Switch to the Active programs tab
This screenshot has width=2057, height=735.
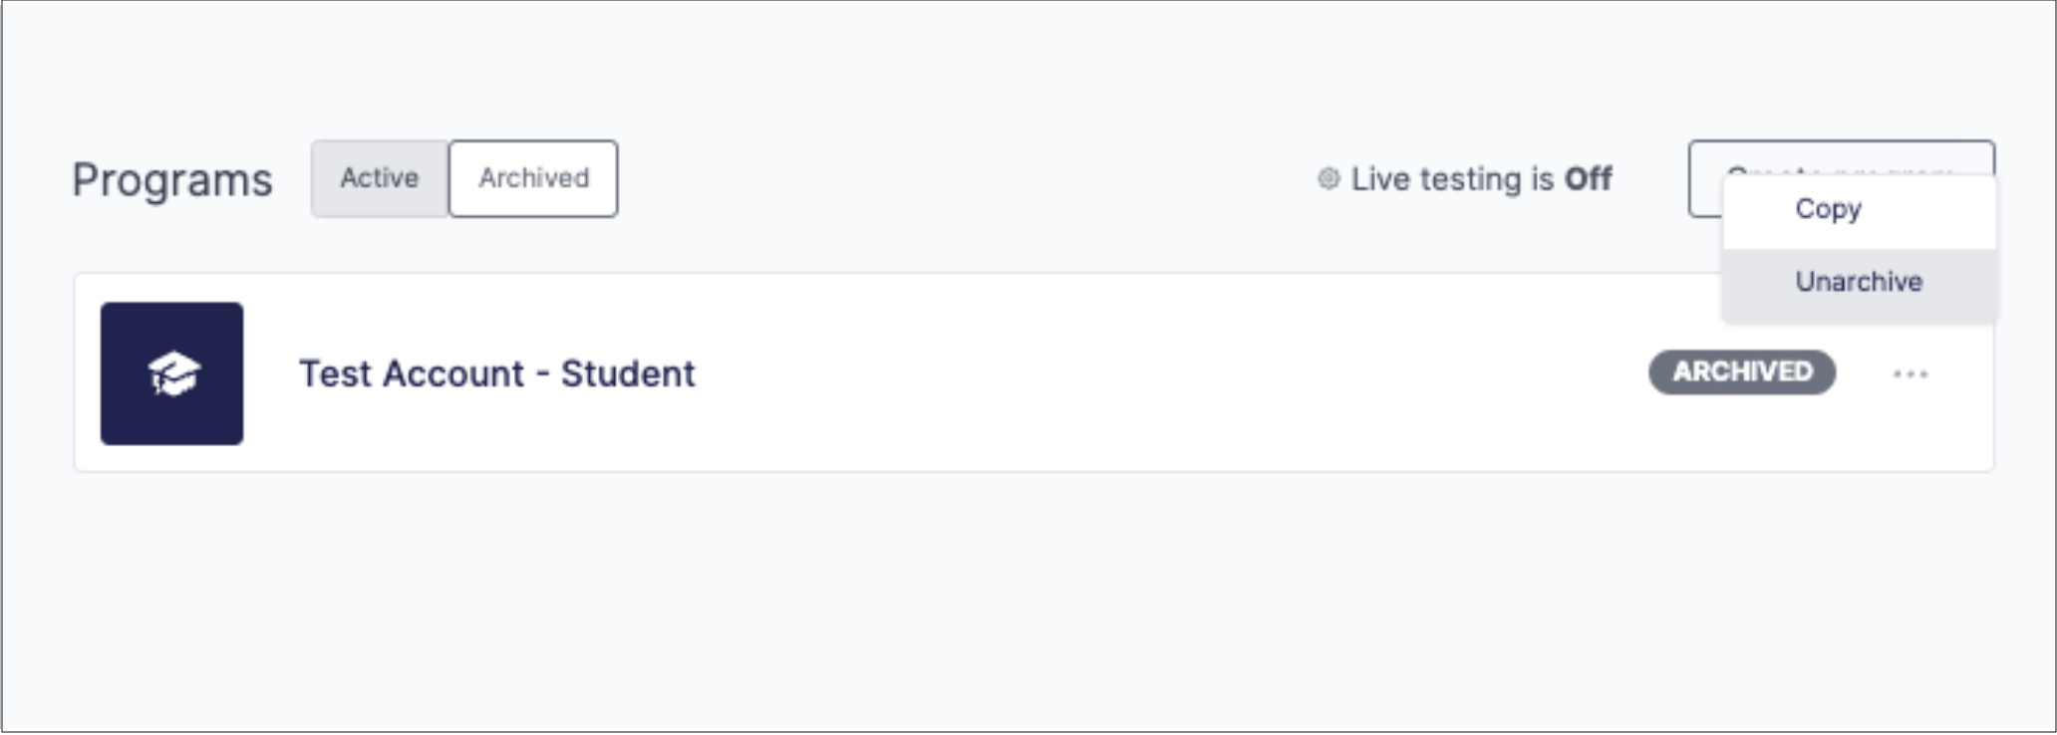click(x=380, y=178)
